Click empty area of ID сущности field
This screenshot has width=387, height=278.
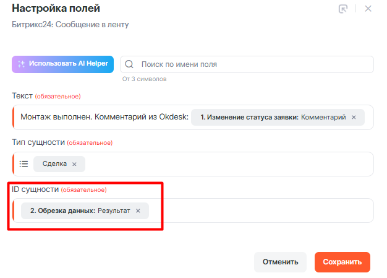click(x=260, y=211)
